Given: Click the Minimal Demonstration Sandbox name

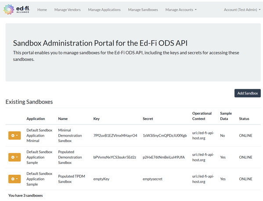Looking at the screenshot, I should [x=70, y=135].
